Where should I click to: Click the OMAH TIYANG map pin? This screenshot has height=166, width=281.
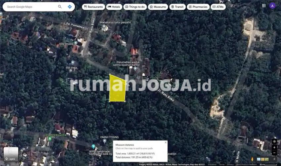coord(105,141)
